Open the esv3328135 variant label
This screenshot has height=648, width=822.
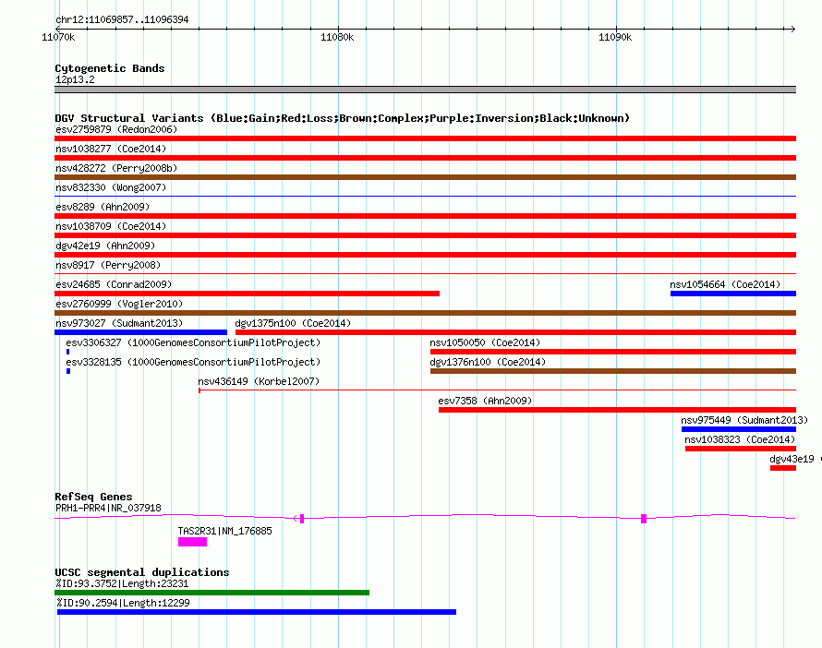click(x=192, y=362)
